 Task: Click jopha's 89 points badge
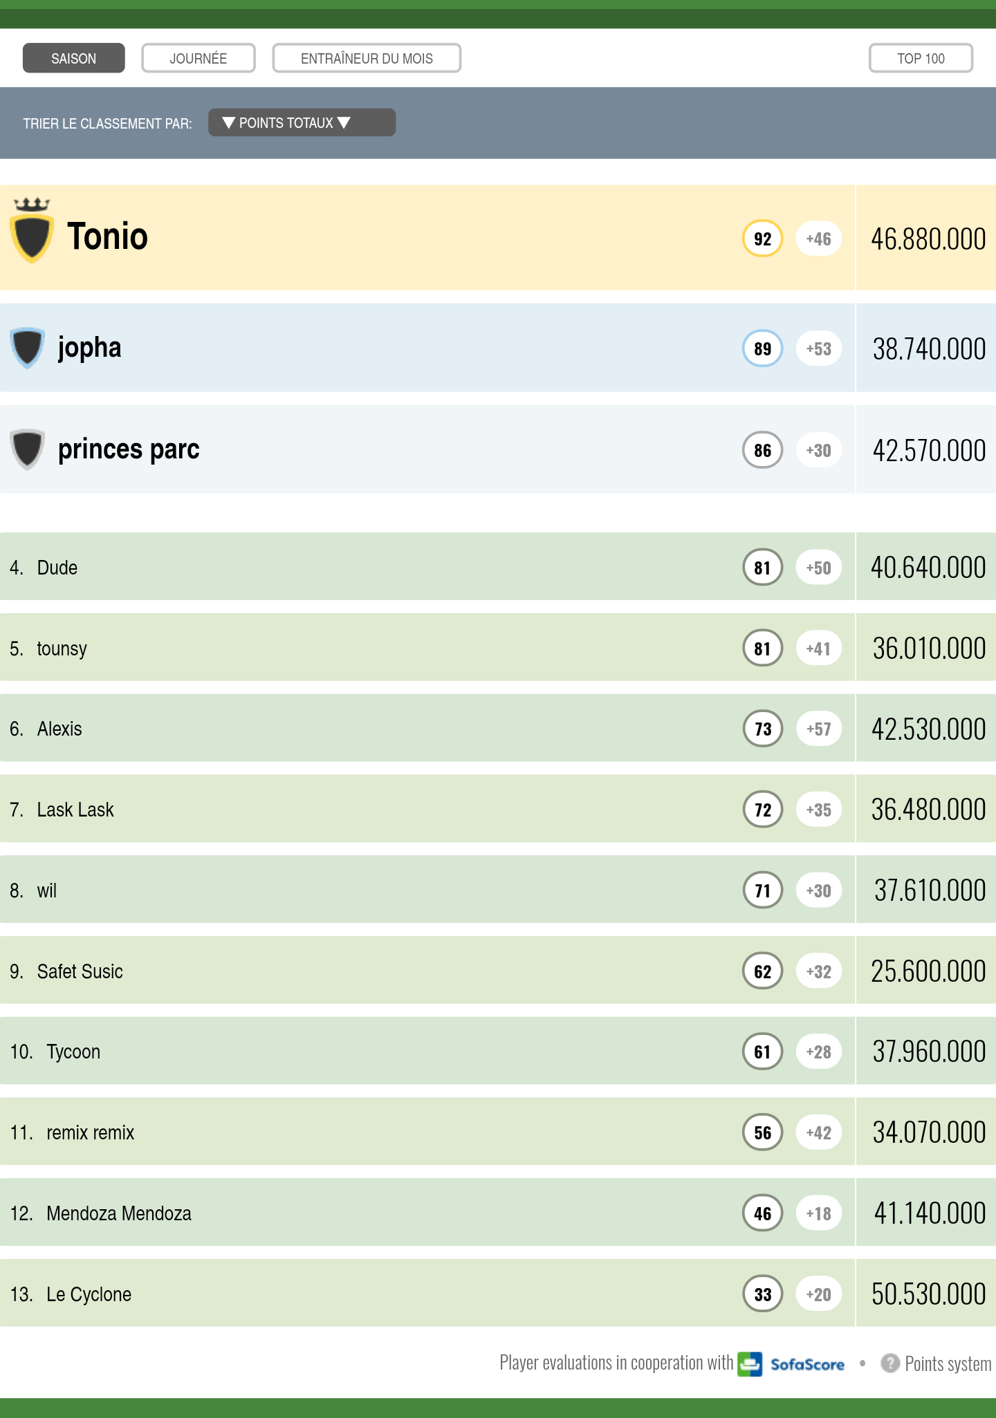point(762,348)
